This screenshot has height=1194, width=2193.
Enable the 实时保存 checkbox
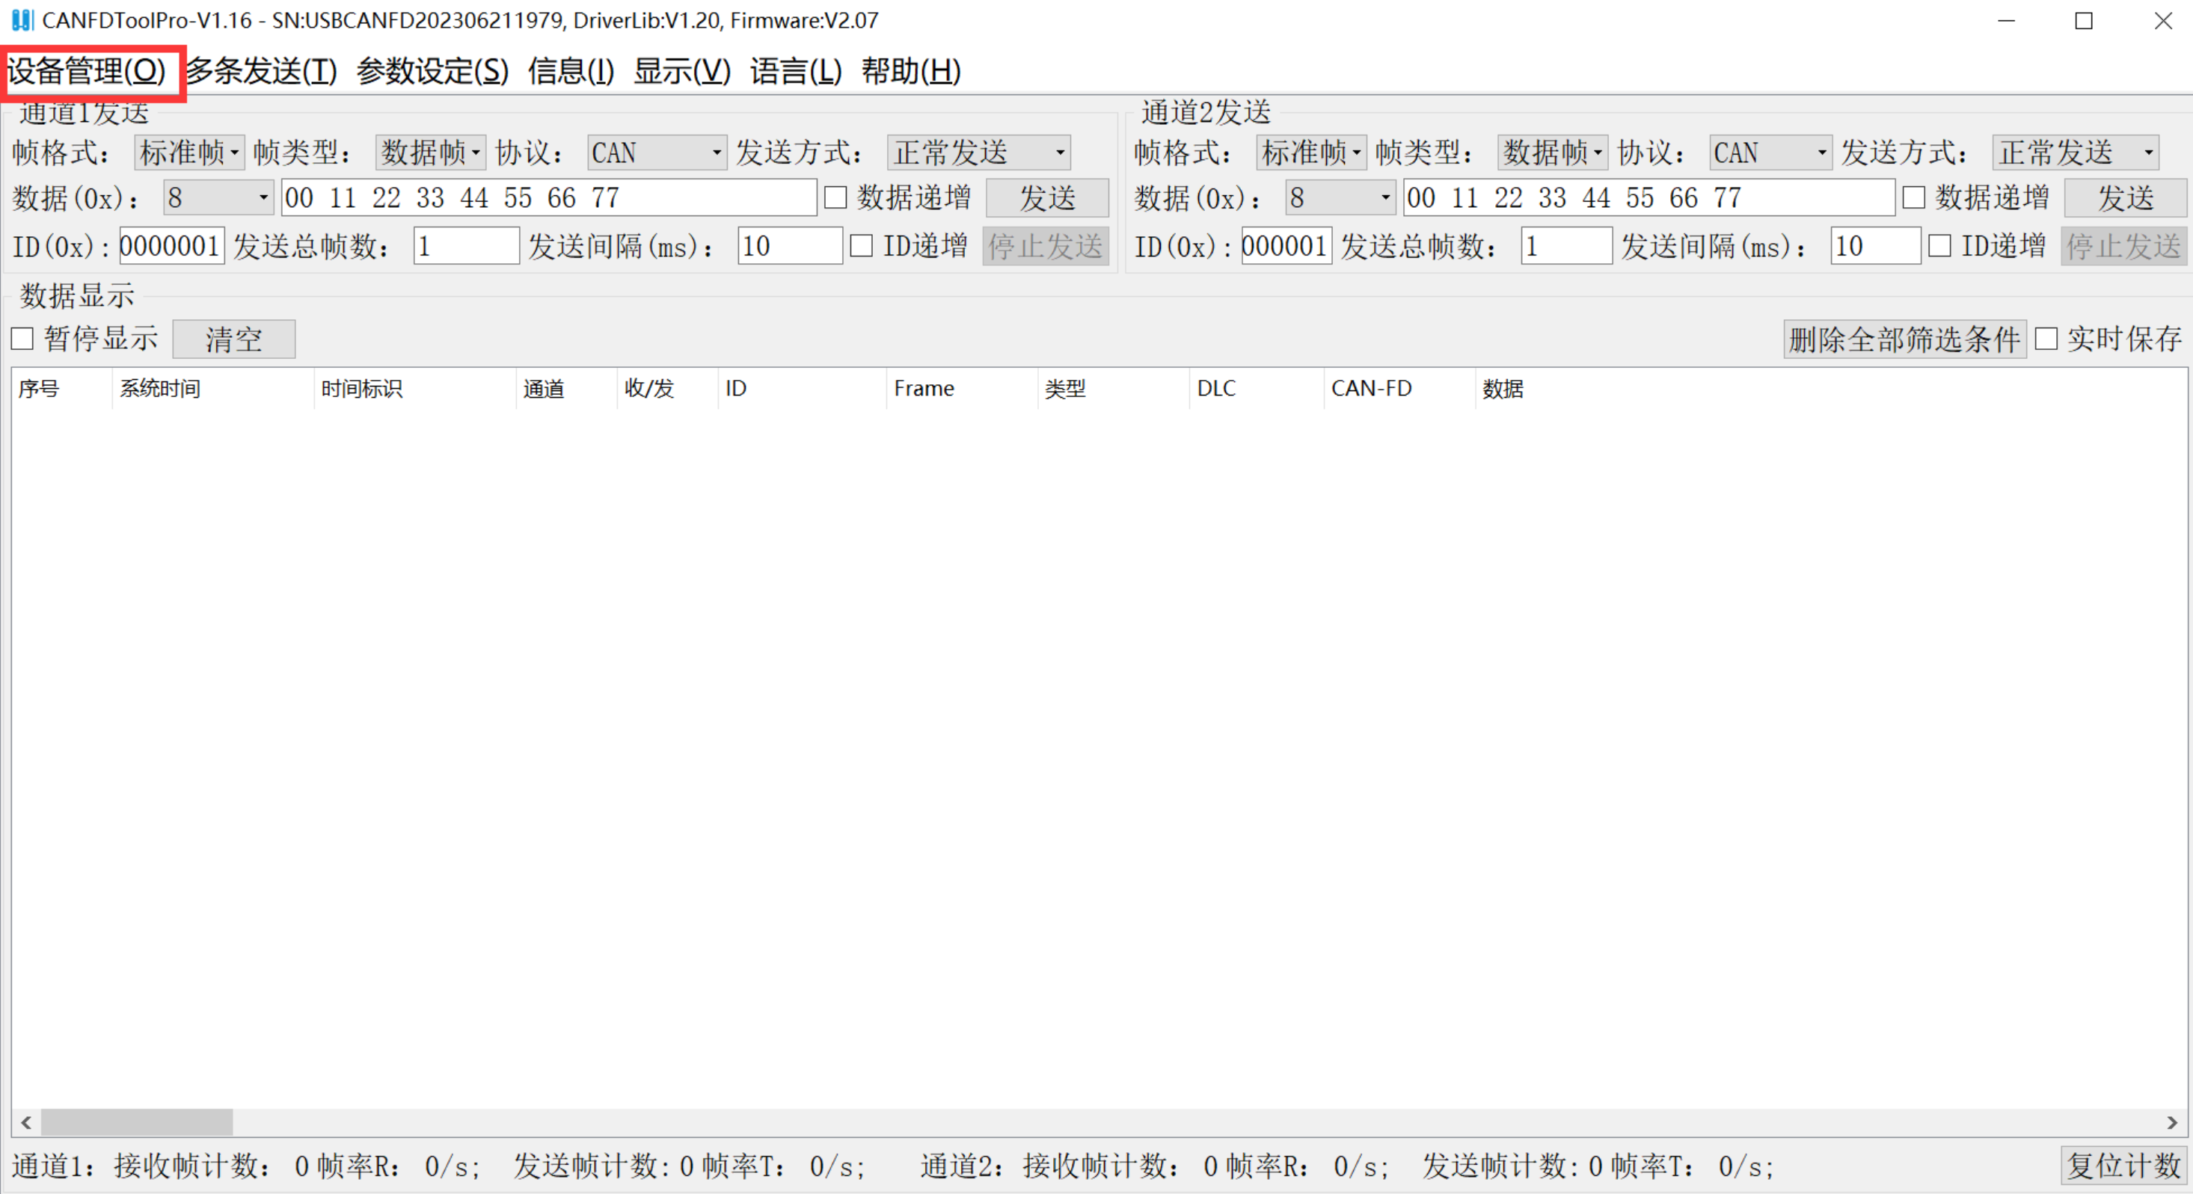(2046, 339)
